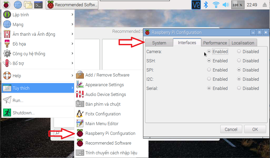Open the Raspberry Pi main menu icon
Screen dimensions: 270x158
(x=6, y=5)
